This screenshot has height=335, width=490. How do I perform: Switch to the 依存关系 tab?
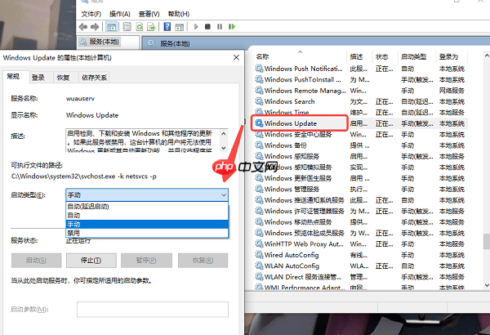click(x=94, y=78)
